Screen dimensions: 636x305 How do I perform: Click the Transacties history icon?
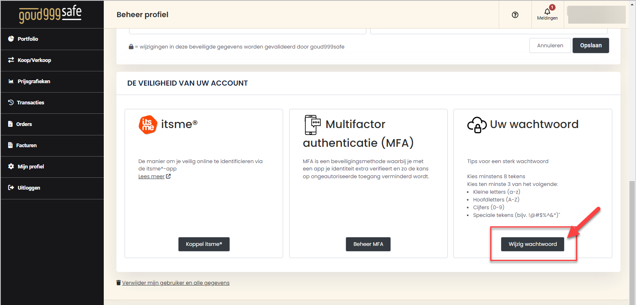coord(11,102)
